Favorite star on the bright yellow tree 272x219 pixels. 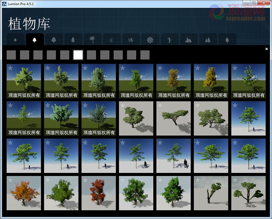[197, 68]
